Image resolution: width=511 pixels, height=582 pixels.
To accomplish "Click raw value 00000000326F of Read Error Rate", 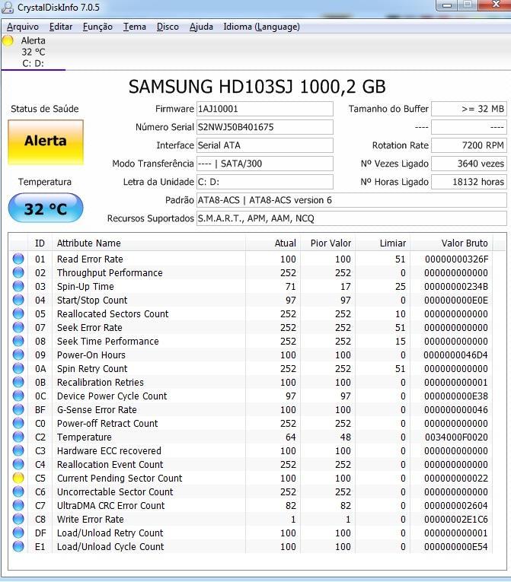I will coord(456,259).
